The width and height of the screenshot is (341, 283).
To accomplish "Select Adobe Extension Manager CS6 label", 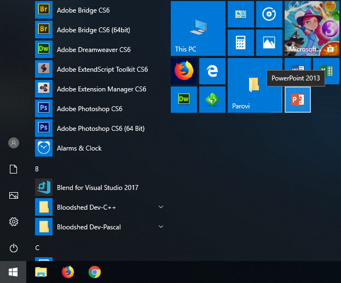I will point(102,89).
